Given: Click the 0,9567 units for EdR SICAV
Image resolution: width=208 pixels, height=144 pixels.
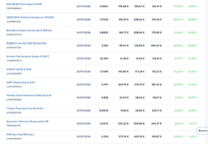Looking at the screenshot, I should 104,6.
